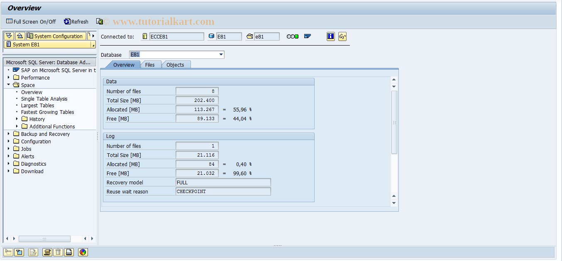Click the ECCE81 connection input field

coord(176,36)
